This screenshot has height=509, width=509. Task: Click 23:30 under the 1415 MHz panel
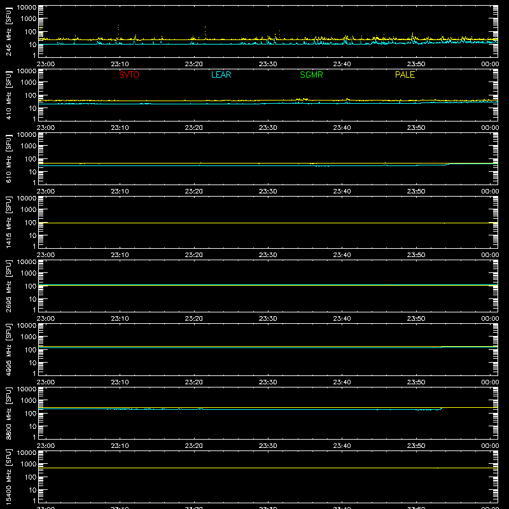pyautogui.click(x=268, y=255)
